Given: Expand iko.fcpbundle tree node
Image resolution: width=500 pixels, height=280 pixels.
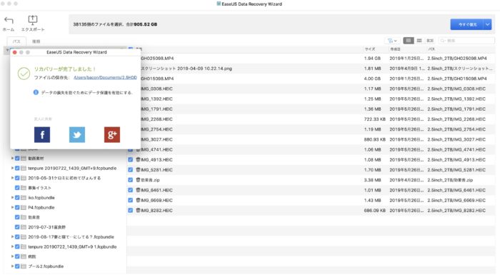Looking at the screenshot, I should coord(12,198).
